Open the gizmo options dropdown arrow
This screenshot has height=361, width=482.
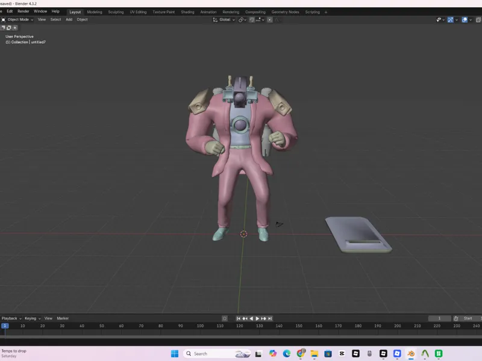(x=457, y=20)
